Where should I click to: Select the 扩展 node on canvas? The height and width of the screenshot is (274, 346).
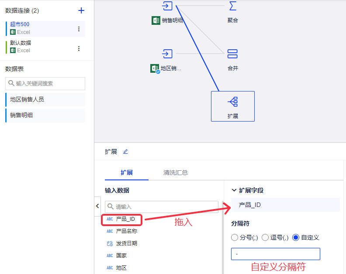click(232, 106)
